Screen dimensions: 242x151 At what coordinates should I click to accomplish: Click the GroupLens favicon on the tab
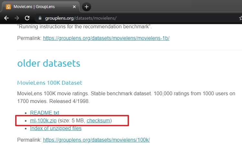click(x=8, y=7)
